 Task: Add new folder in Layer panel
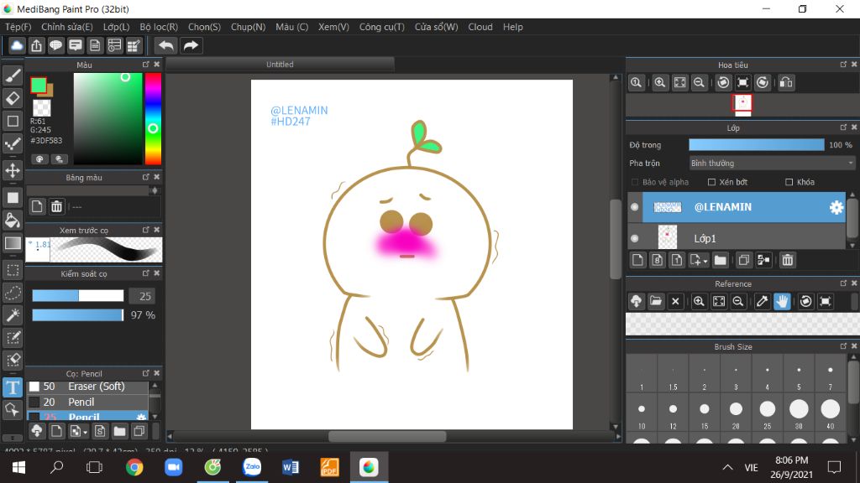pos(720,260)
